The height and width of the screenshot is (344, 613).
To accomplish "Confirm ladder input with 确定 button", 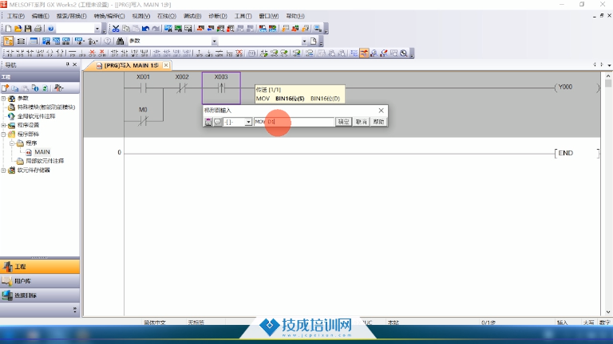I will click(x=343, y=122).
